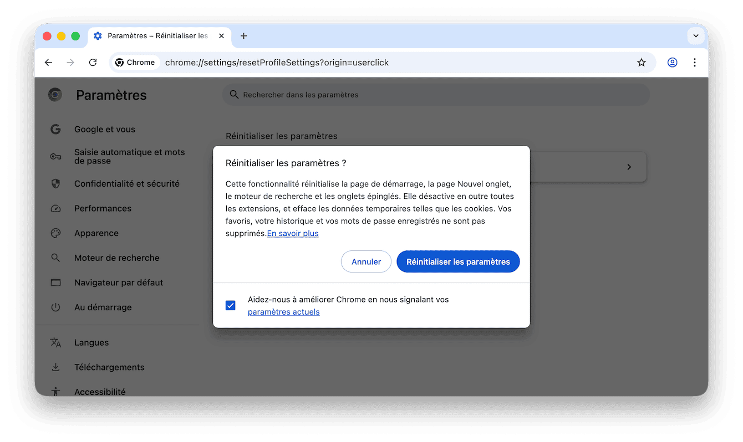The height and width of the screenshot is (442, 743).
Task: Click the Accessibilité sidebar icon
Action: pos(55,392)
